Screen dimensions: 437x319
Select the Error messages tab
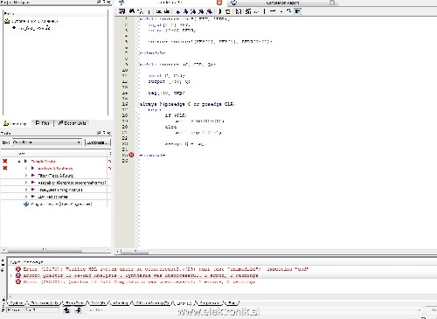(184, 303)
